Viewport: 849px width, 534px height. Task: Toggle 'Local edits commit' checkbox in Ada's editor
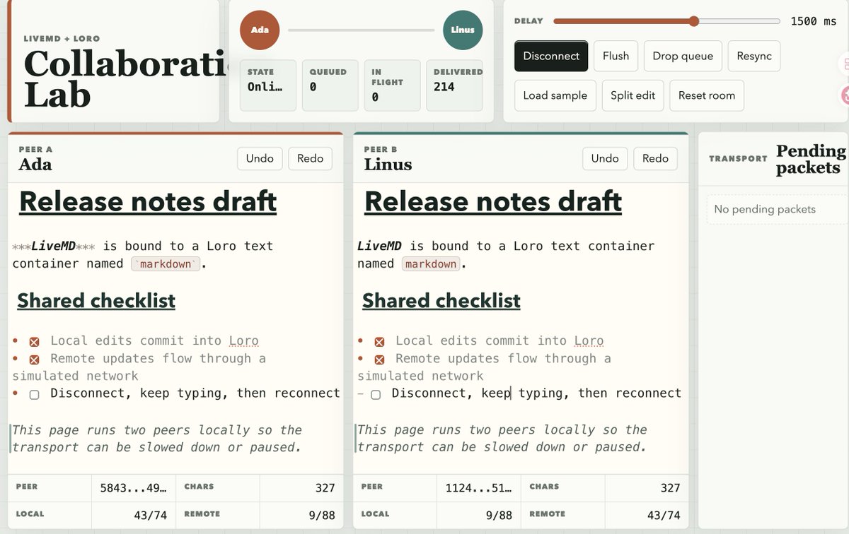pyautogui.click(x=34, y=342)
